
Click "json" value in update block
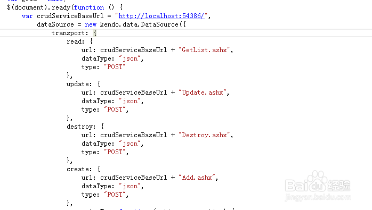pyautogui.click(x=130, y=101)
